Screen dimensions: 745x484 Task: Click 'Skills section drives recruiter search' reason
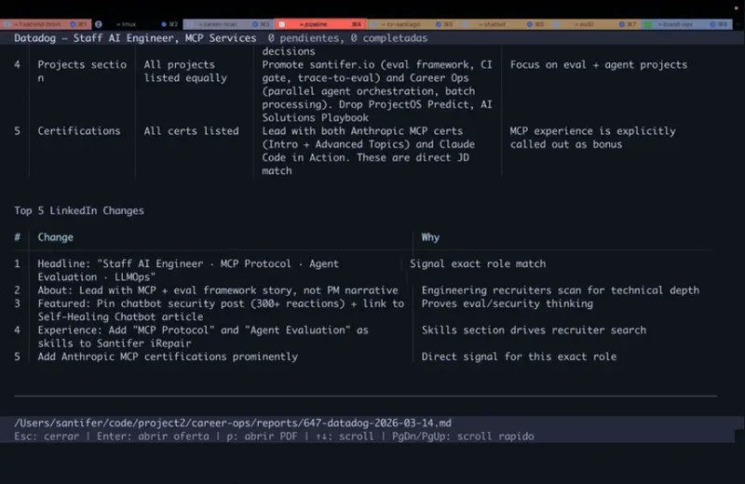click(x=534, y=330)
